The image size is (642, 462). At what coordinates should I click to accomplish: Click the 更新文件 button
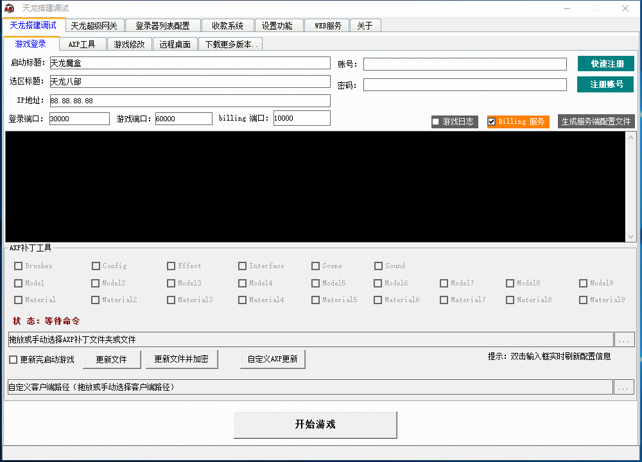click(112, 359)
